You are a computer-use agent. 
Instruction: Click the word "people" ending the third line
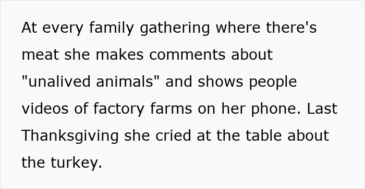point(273,82)
